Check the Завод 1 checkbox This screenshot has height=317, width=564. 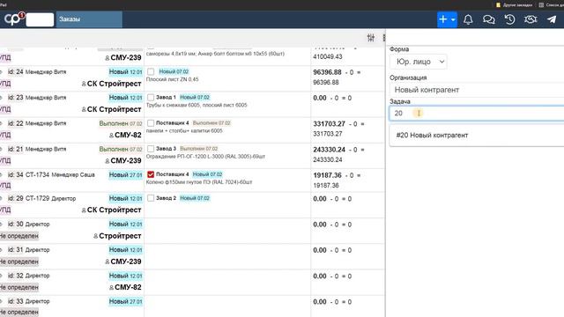click(151, 98)
